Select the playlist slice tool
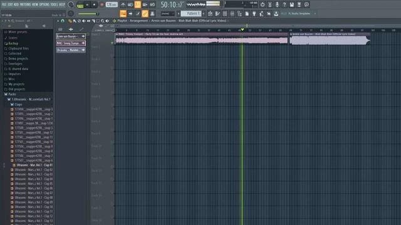Screen dimensions: 401x225 [93, 21]
